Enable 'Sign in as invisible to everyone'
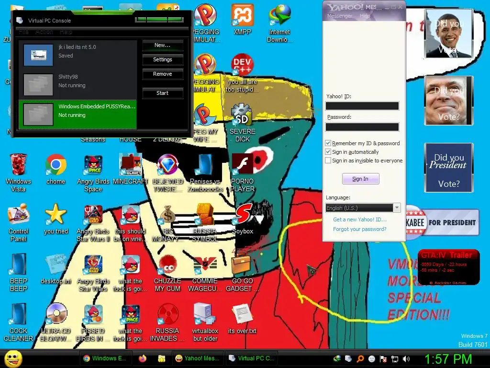 (328, 160)
